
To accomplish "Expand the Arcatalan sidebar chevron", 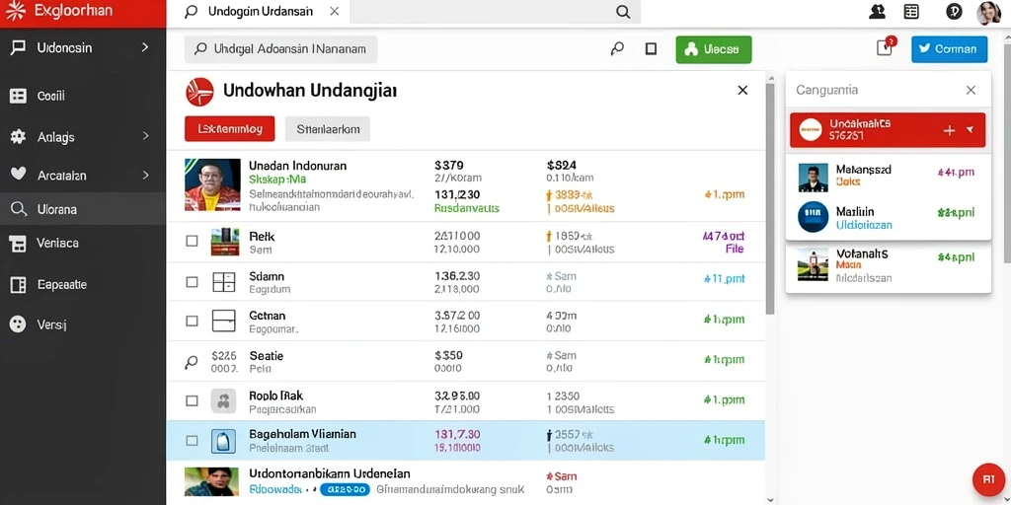I will 145,175.
